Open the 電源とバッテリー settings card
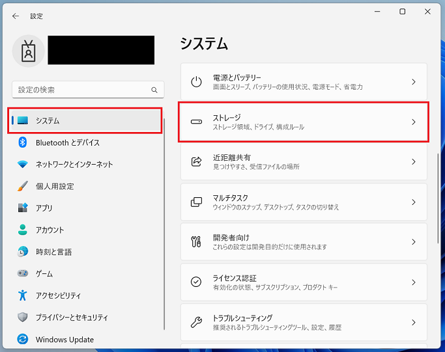The height and width of the screenshot is (352, 445). (304, 81)
